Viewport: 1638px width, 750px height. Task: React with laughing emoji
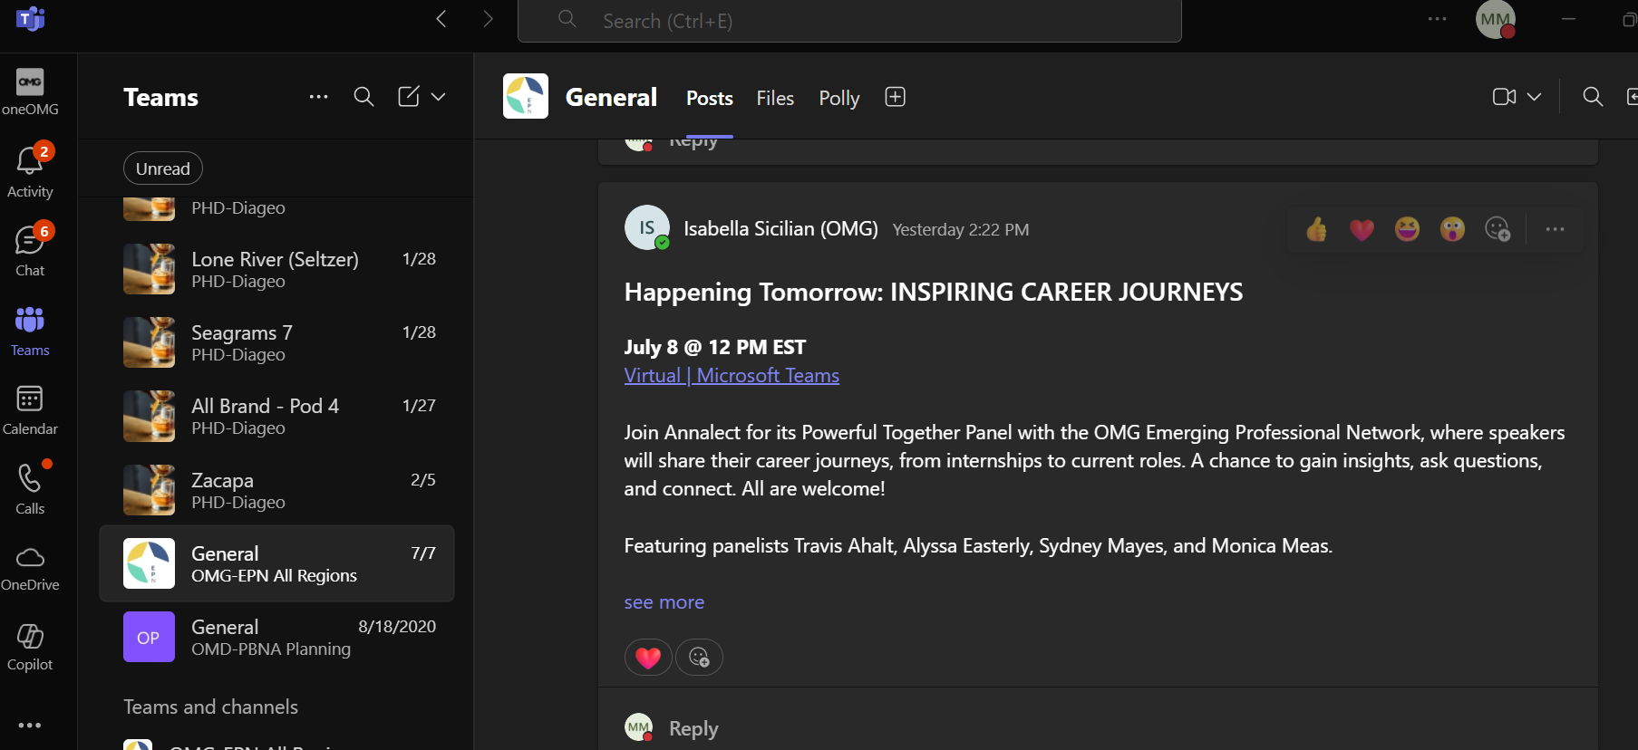click(1407, 229)
